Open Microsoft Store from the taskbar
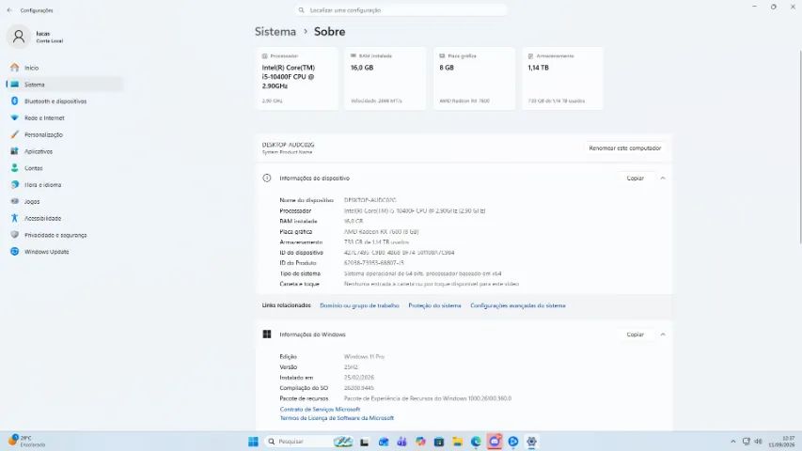Viewport: 802px width, 451px height. pos(439,442)
